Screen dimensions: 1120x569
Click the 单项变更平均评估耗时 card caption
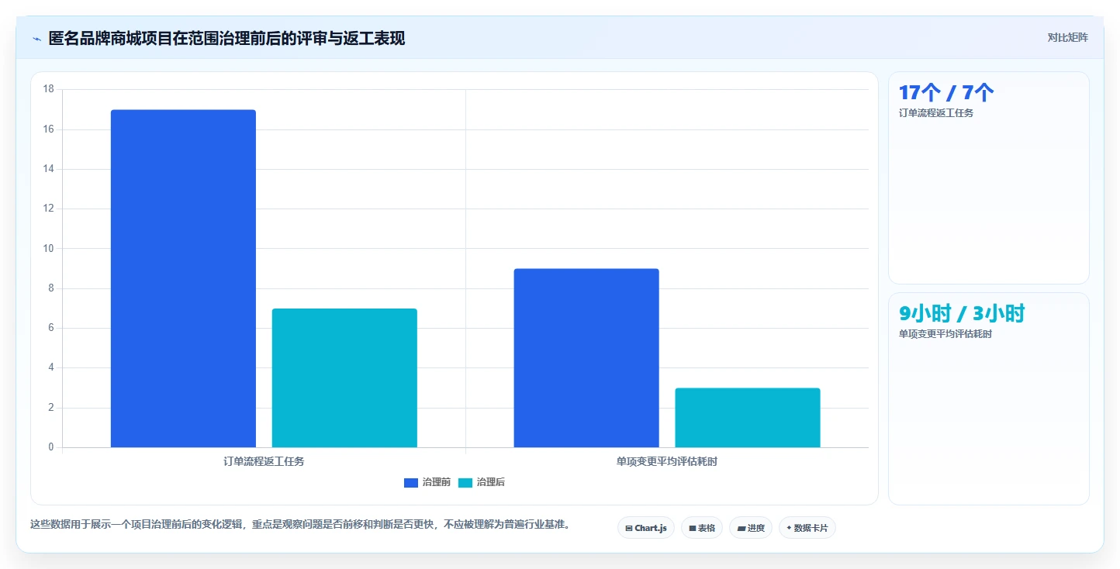click(x=945, y=334)
